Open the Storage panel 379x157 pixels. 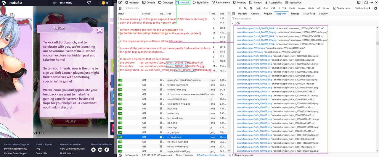tap(255, 2)
